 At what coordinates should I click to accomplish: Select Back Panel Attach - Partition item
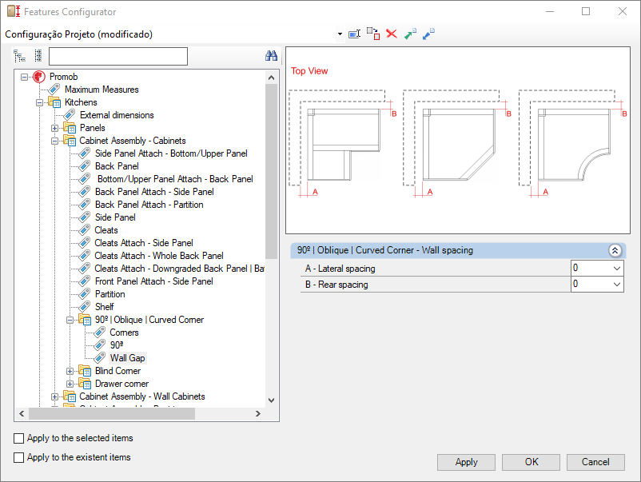pyautogui.click(x=149, y=205)
